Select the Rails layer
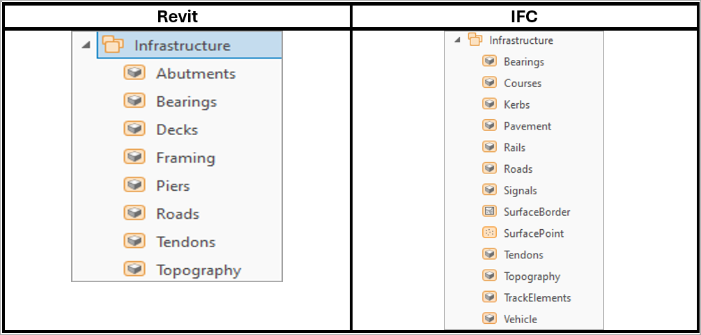The width and height of the screenshot is (701, 335). click(x=514, y=148)
